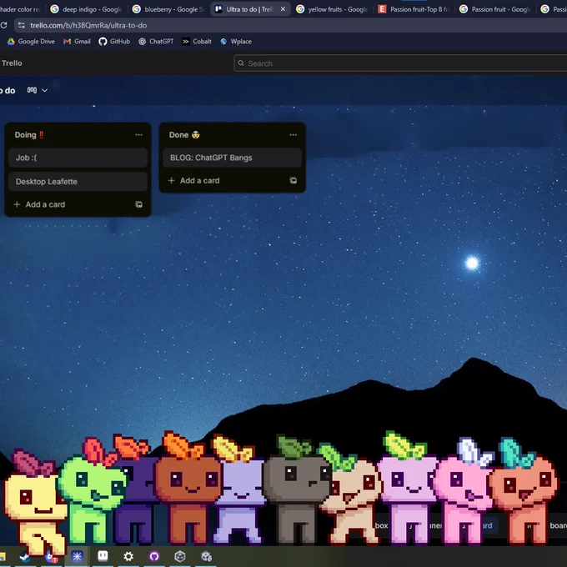
Task: Open the Desktop Leafette card
Action: click(78, 182)
